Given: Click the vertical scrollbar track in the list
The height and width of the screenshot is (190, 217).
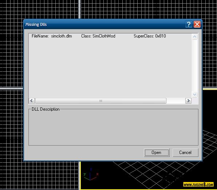Looking at the screenshot, I should click(194, 66).
